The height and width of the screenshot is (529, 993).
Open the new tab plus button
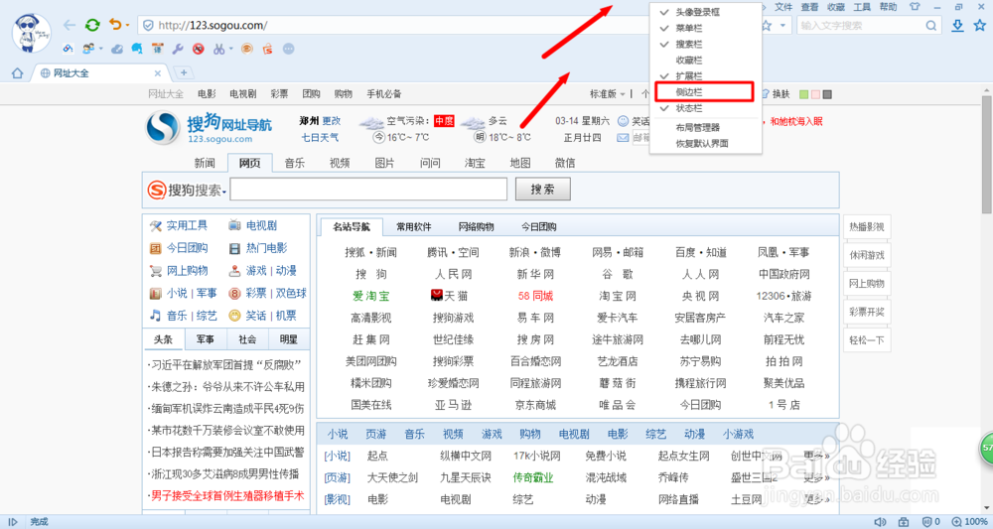pos(183,72)
